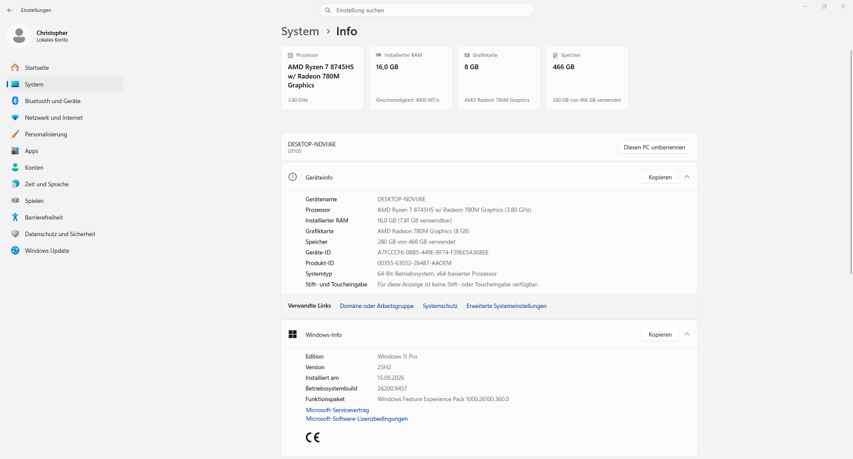
Task: Click System in the breadcrumb
Action: point(300,31)
